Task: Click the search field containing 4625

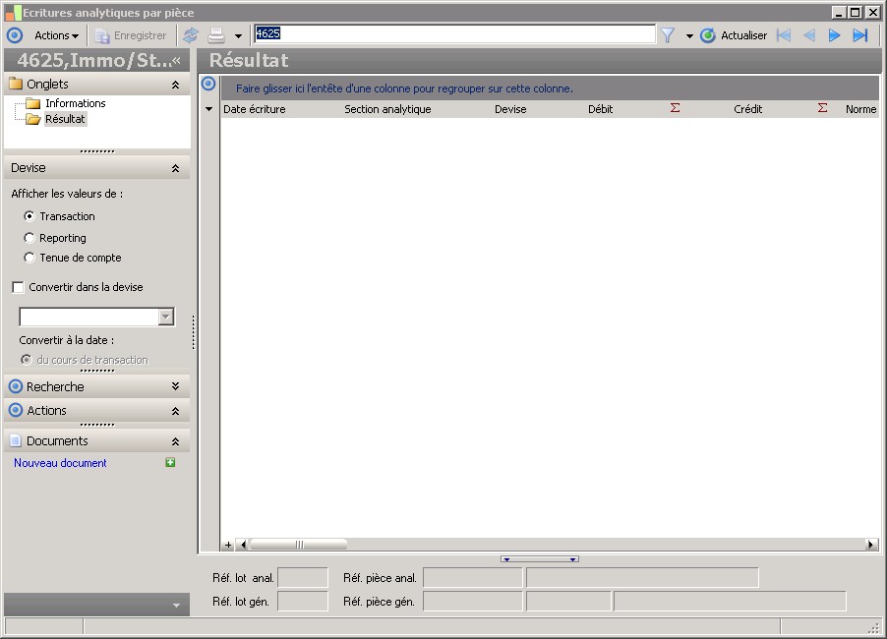Action: tap(454, 34)
